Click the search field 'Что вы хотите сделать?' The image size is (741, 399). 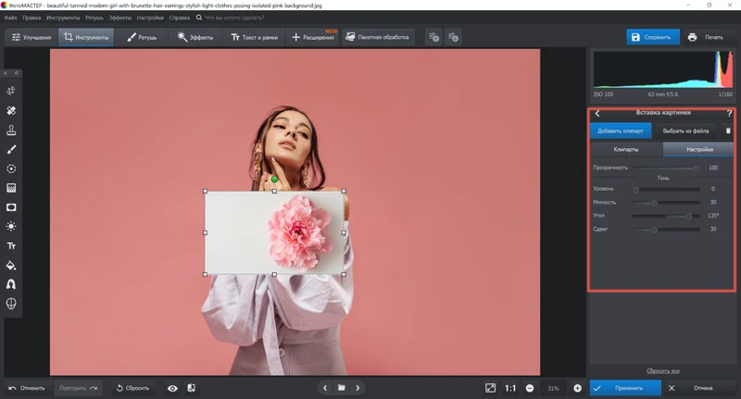click(x=234, y=18)
